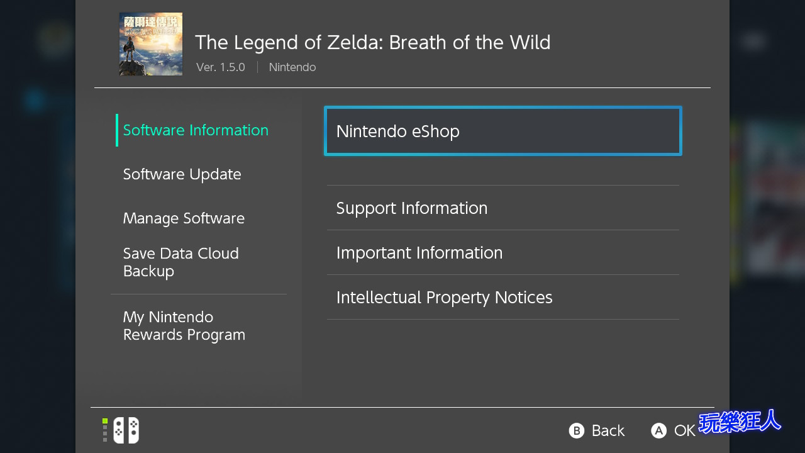Select Software Information in sidebar

tap(196, 130)
